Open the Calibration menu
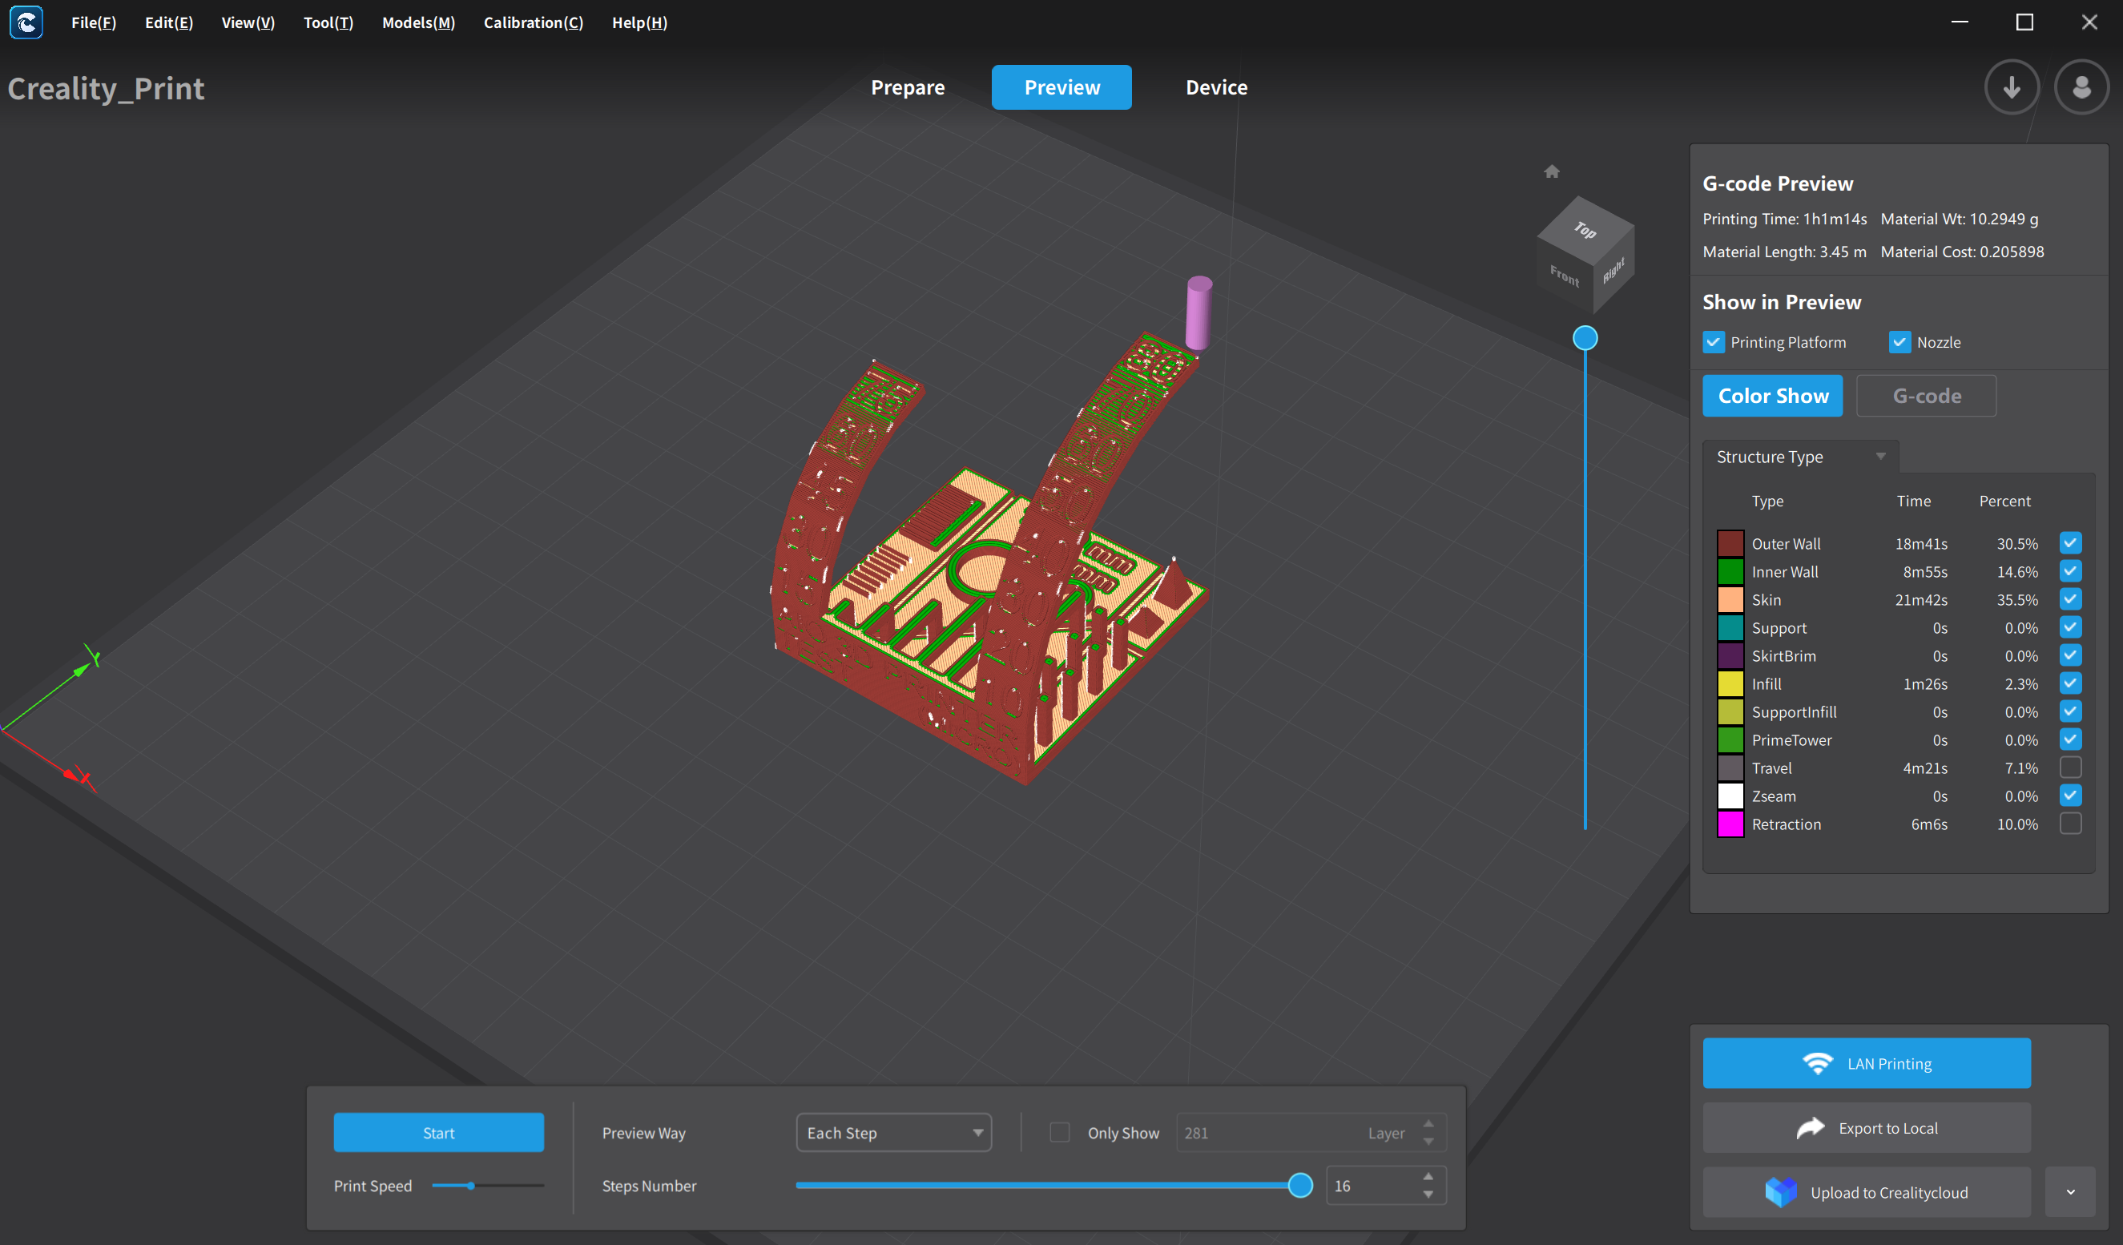The width and height of the screenshot is (2123, 1245). (534, 22)
